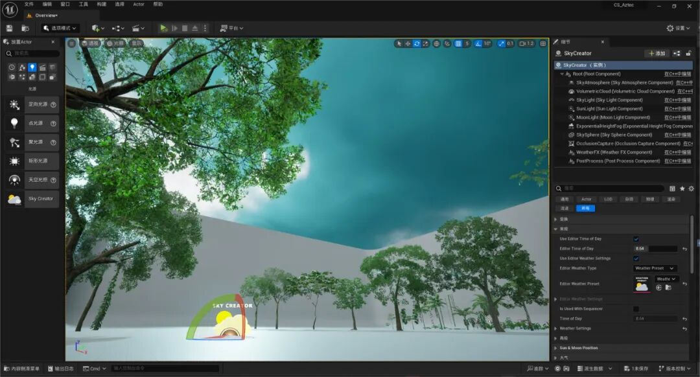Click the weather preset thumbnail
This screenshot has height=377, width=700.
pyautogui.click(x=642, y=284)
